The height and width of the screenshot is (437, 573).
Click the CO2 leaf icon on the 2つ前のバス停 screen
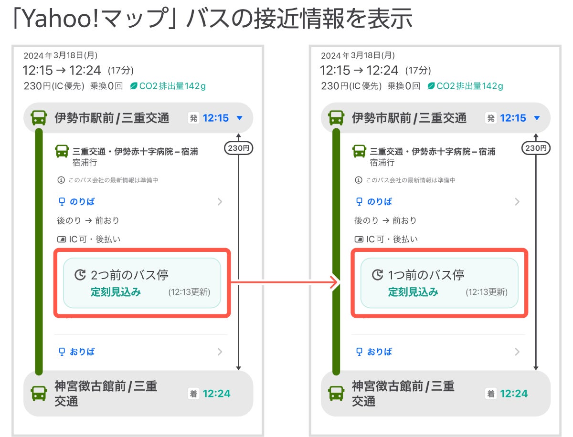[134, 86]
